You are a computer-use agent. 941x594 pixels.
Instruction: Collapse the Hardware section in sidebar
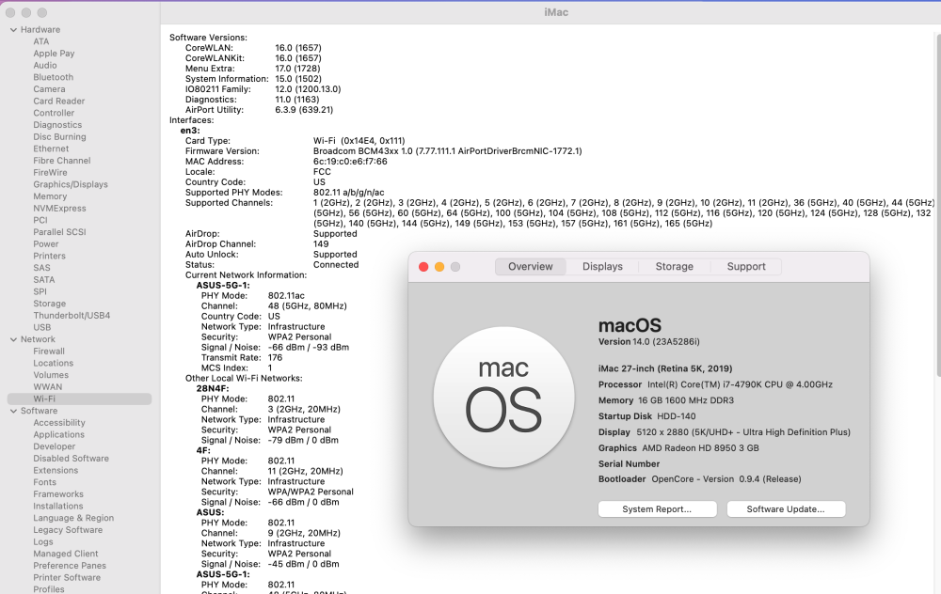(x=13, y=29)
